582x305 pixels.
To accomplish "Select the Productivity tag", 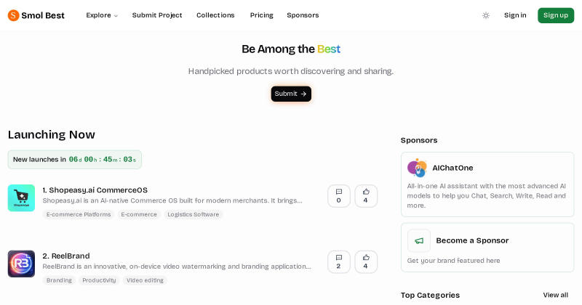I will [99, 280].
